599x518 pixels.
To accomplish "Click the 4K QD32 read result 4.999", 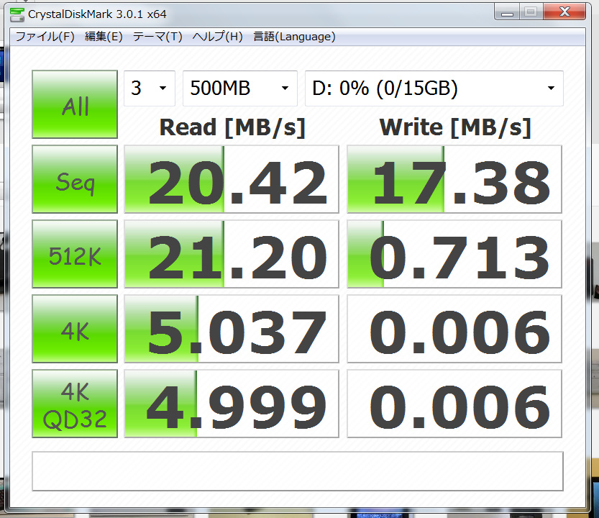I will pos(232,404).
